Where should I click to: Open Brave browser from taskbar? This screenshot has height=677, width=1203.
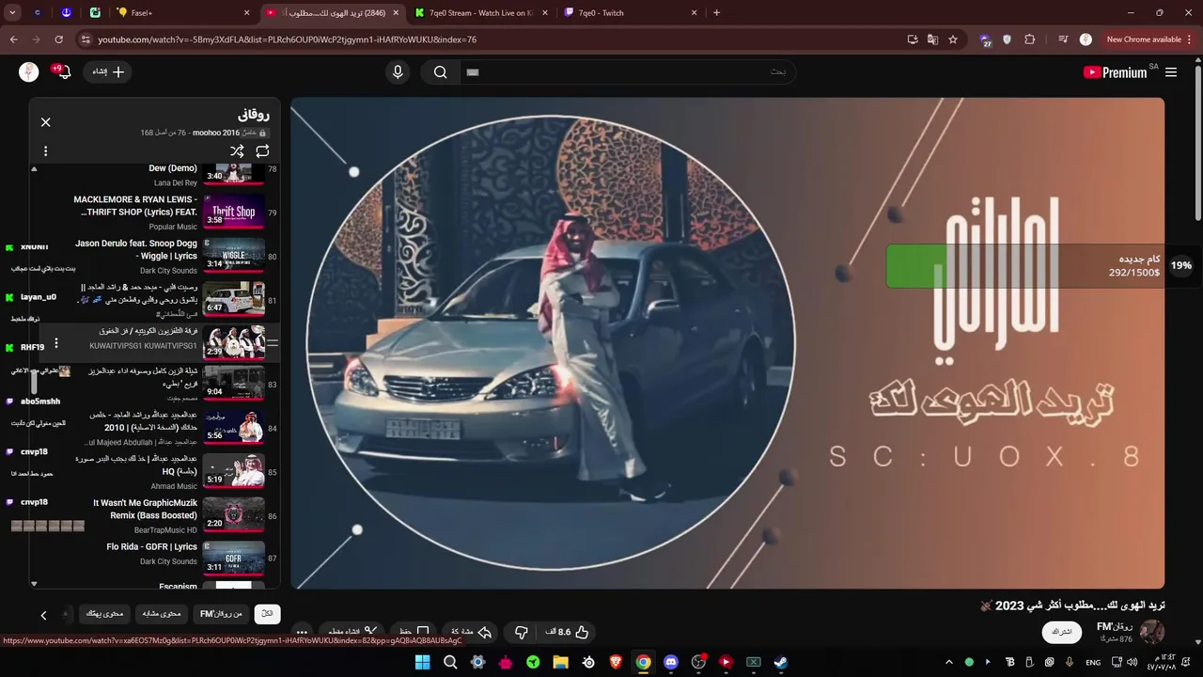pyautogui.click(x=616, y=662)
